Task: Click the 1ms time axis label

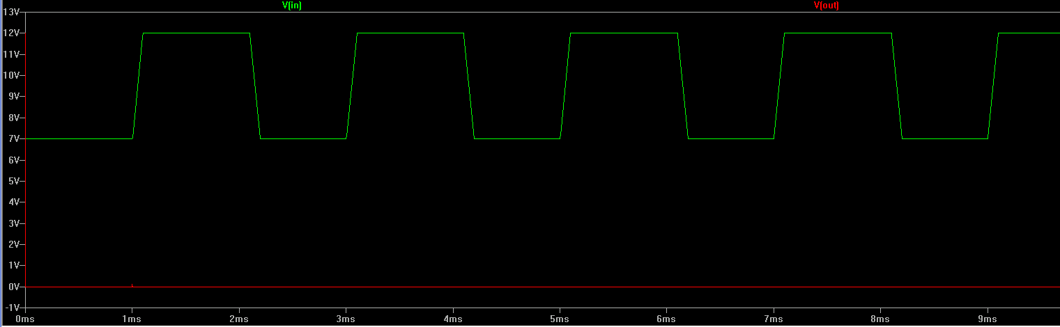Action: (x=132, y=320)
